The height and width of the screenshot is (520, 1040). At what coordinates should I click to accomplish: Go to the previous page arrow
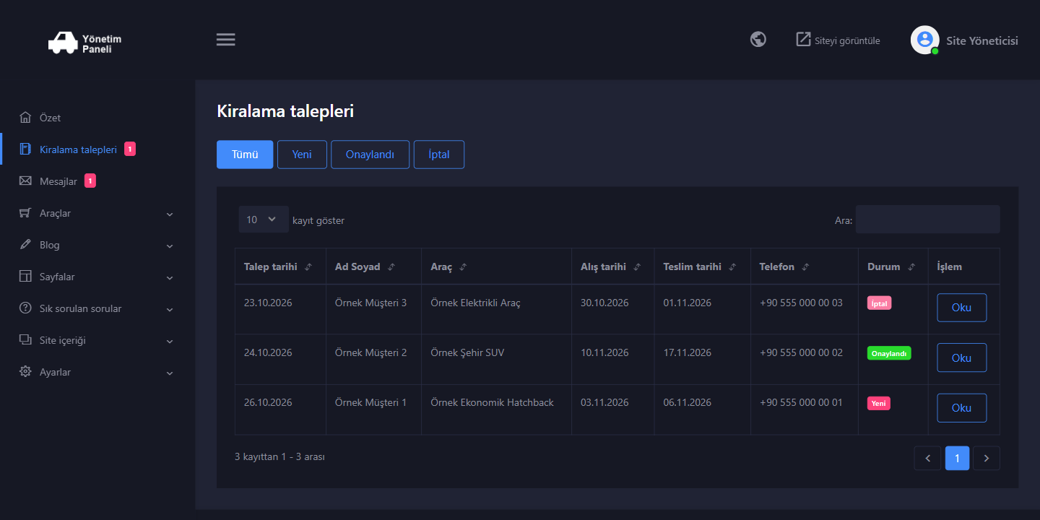(927, 458)
